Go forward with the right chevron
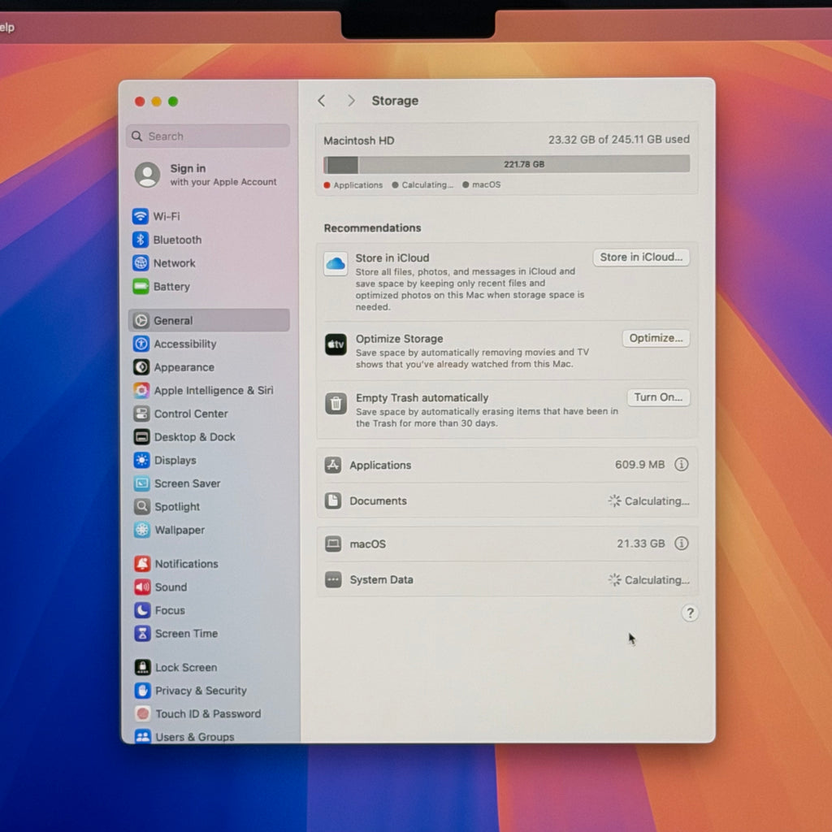Viewport: 832px width, 832px height. coord(351,101)
